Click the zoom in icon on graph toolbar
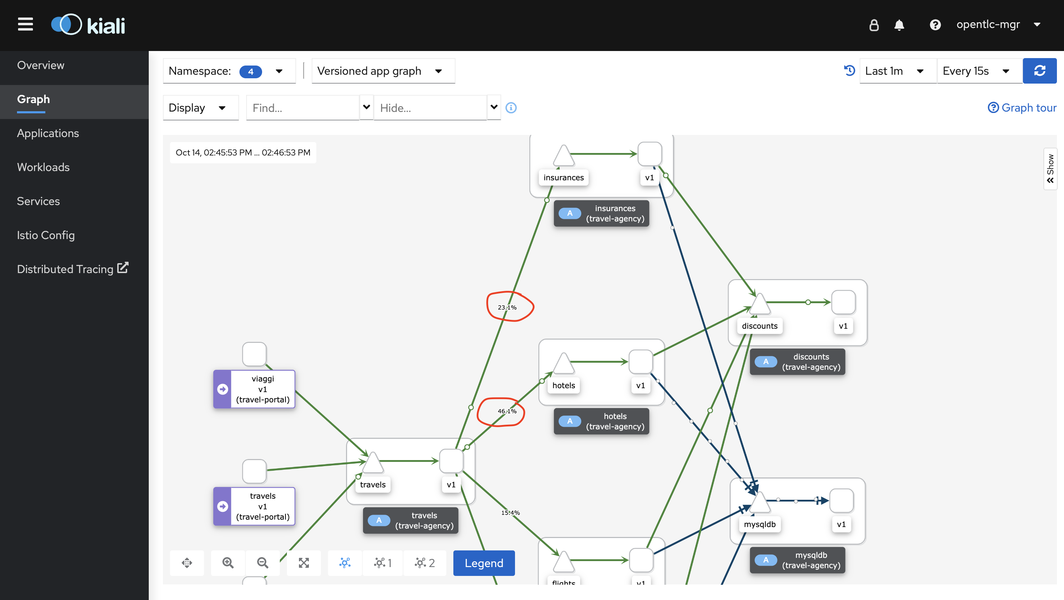Viewport: 1064px width, 600px height. click(x=228, y=563)
